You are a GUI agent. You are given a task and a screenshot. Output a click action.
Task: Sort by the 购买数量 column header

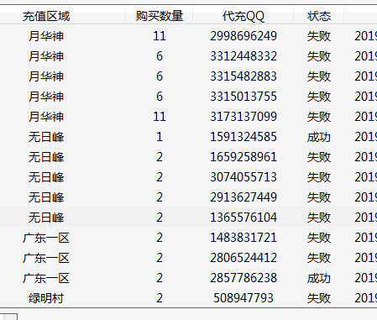tap(160, 16)
